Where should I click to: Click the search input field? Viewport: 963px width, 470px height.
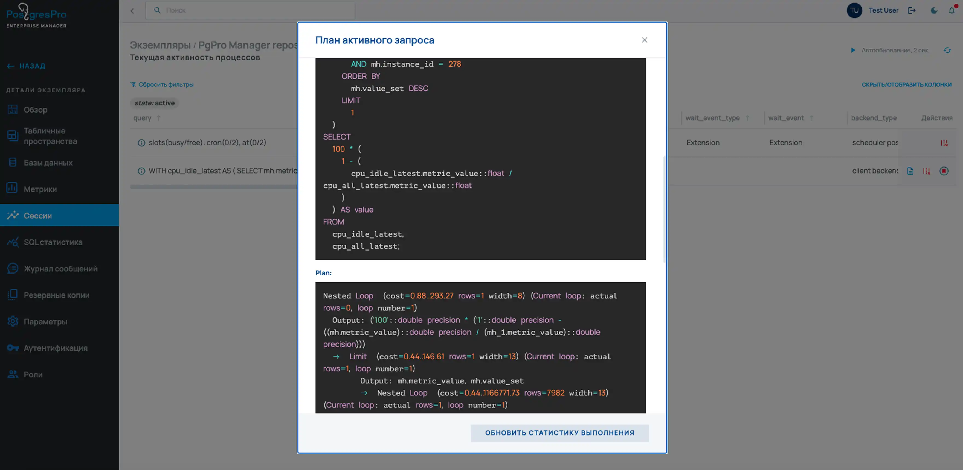251,10
